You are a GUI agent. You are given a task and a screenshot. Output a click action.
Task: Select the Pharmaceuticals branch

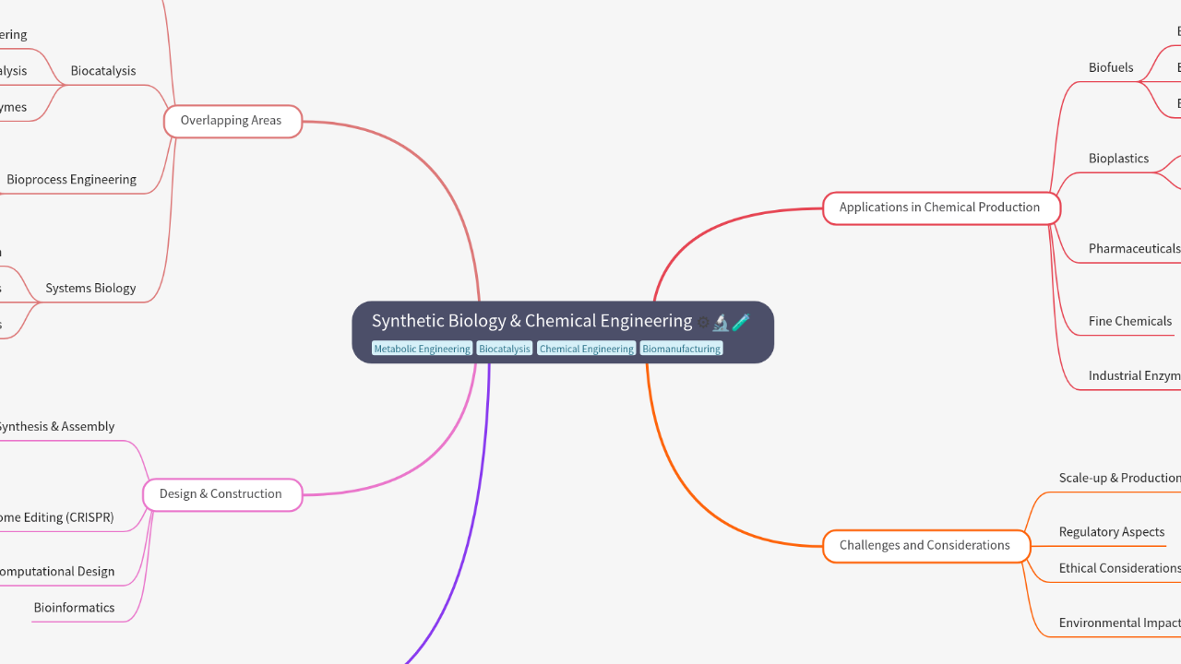coord(1134,249)
